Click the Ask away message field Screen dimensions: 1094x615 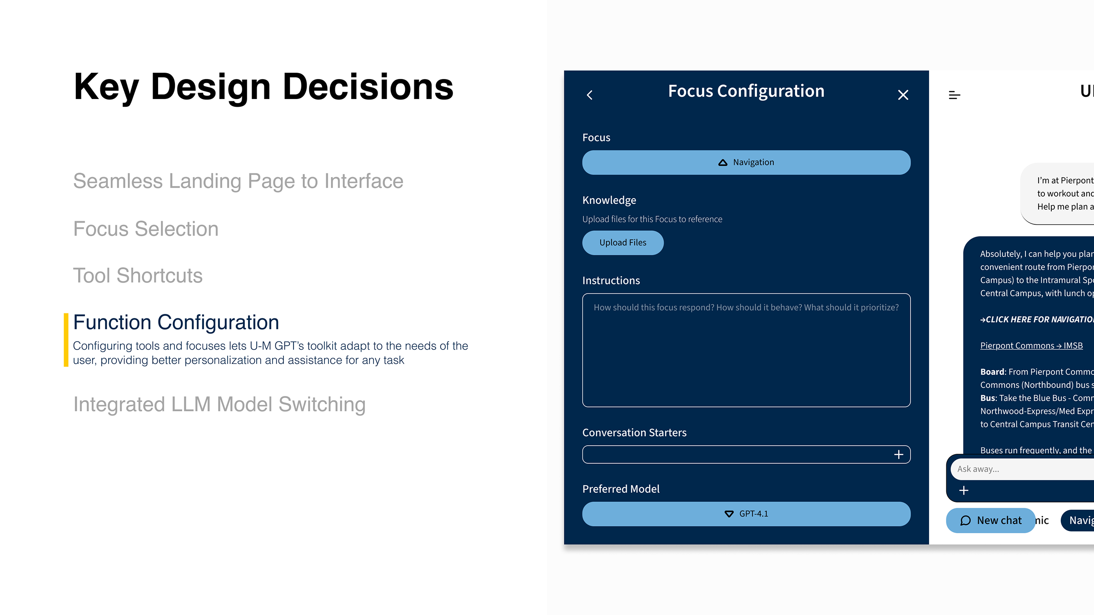pyautogui.click(x=1022, y=469)
